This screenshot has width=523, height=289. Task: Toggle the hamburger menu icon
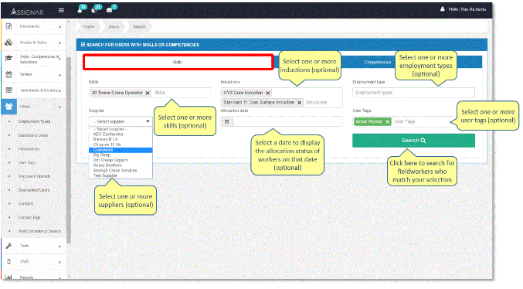point(61,10)
